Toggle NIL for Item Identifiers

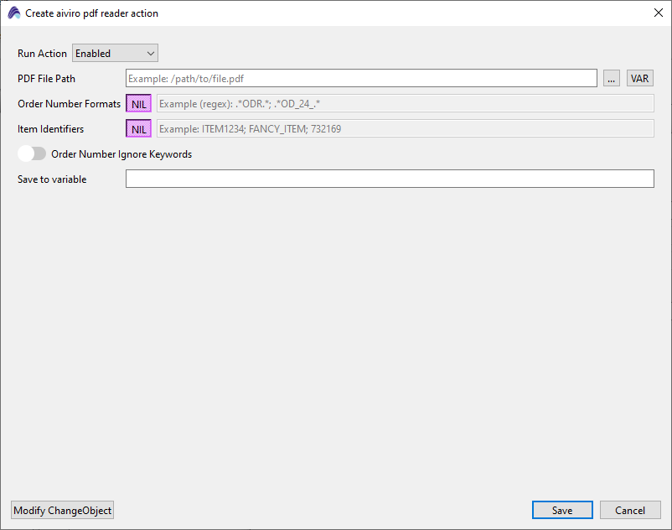coord(138,129)
